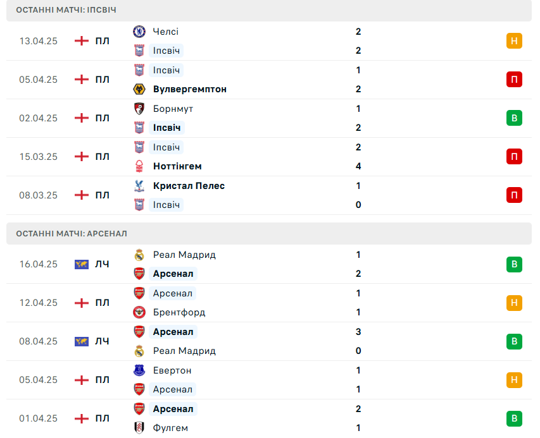Open the green win badge for Bournemouth match
Screen dimensions: 540x438
tap(514, 118)
